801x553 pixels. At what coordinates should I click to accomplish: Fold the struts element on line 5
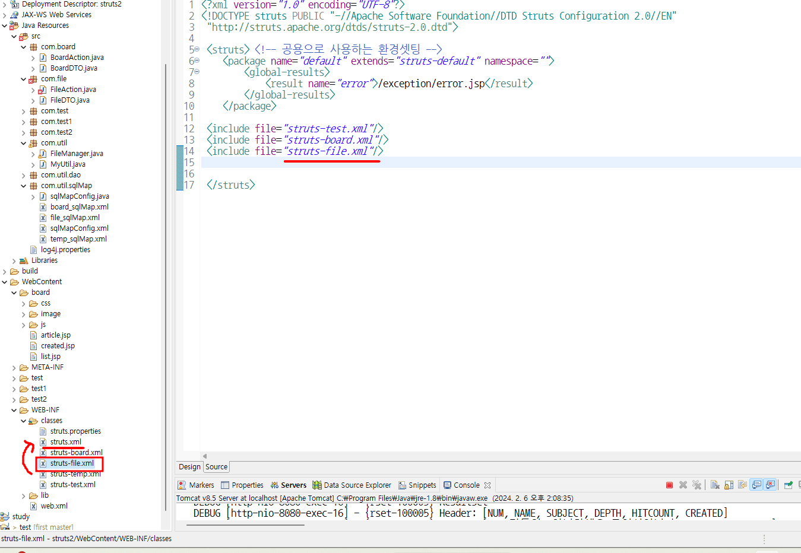pyautogui.click(x=197, y=50)
